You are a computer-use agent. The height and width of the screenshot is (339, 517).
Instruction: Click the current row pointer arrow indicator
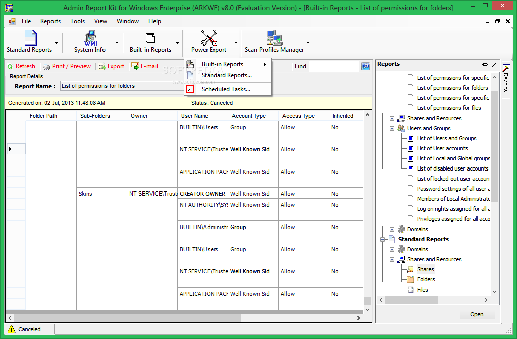point(10,149)
